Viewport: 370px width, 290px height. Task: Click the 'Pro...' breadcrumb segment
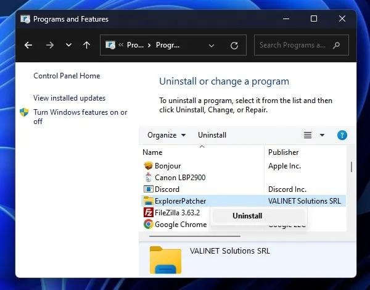point(135,45)
